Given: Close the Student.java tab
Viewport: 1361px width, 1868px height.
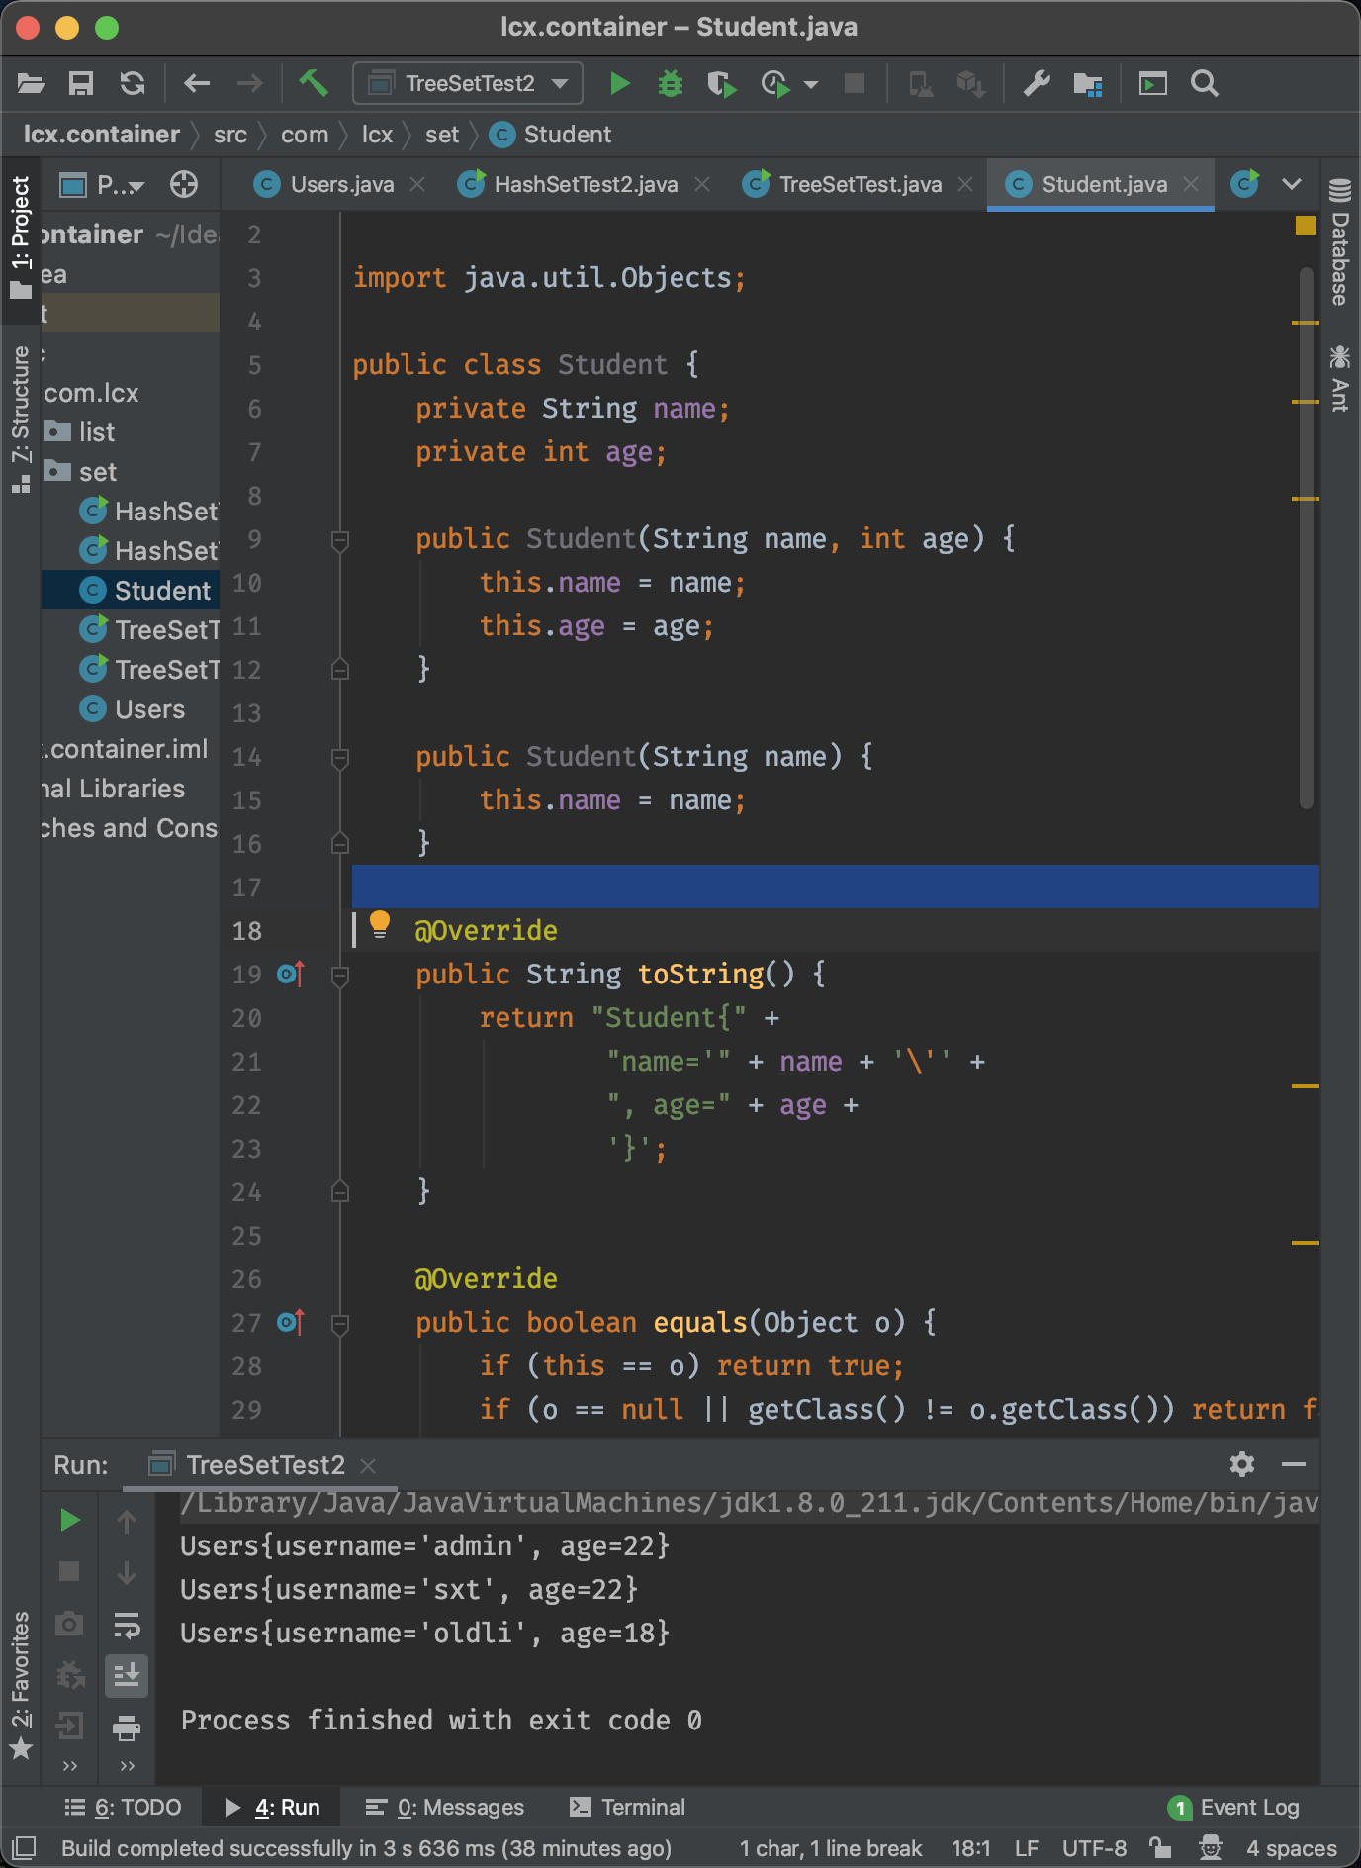Looking at the screenshot, I should coord(1192,184).
